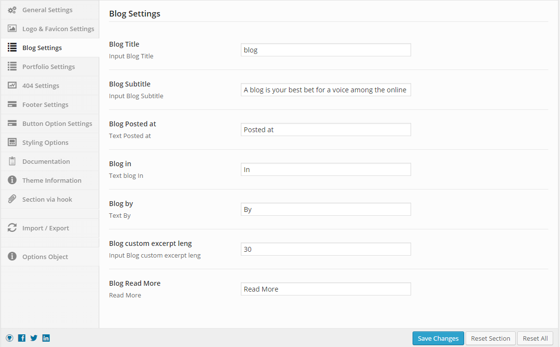This screenshot has width=560, height=347.
Task: Click the Facebook icon in footer
Action: point(22,338)
